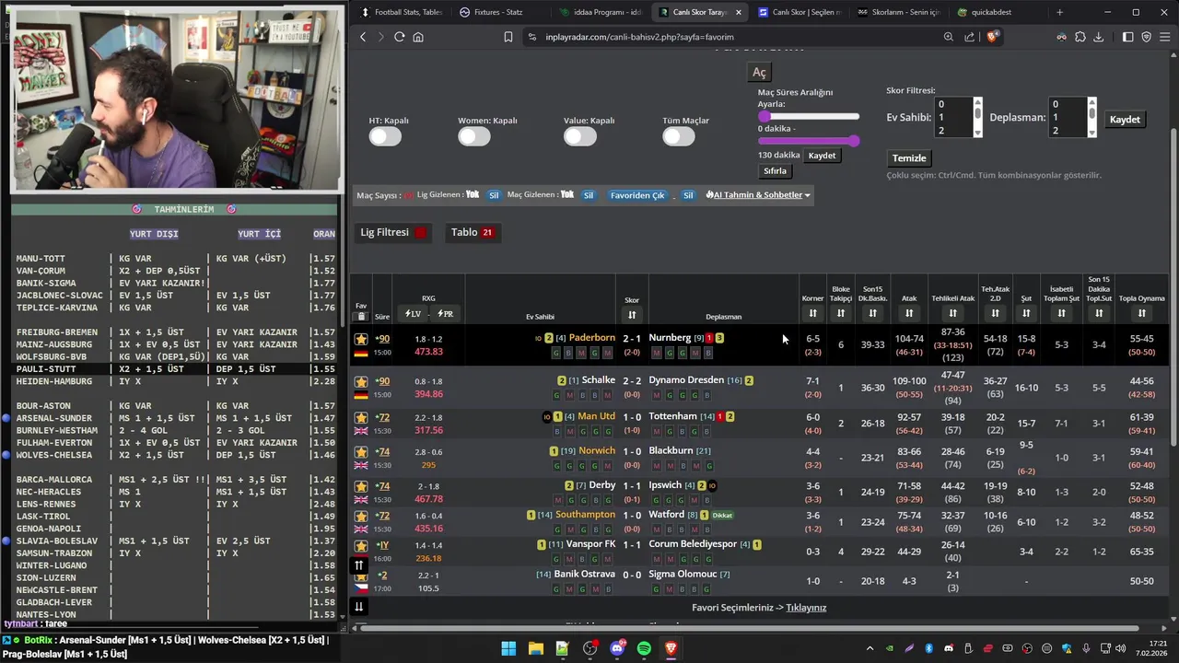1179x663 pixels.
Task: Select value 1 in Ev Sahibi score list
Action: (x=951, y=117)
